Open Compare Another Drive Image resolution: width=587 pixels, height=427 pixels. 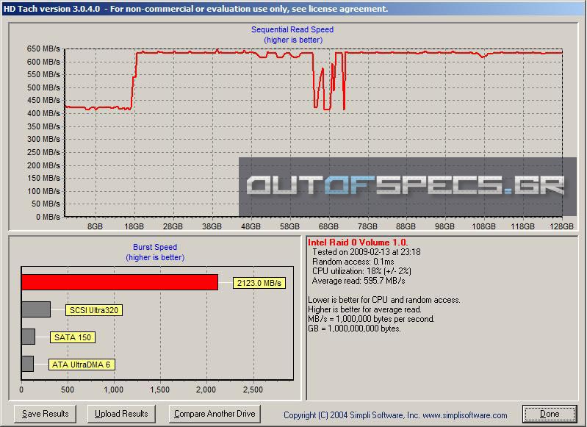tap(215, 414)
